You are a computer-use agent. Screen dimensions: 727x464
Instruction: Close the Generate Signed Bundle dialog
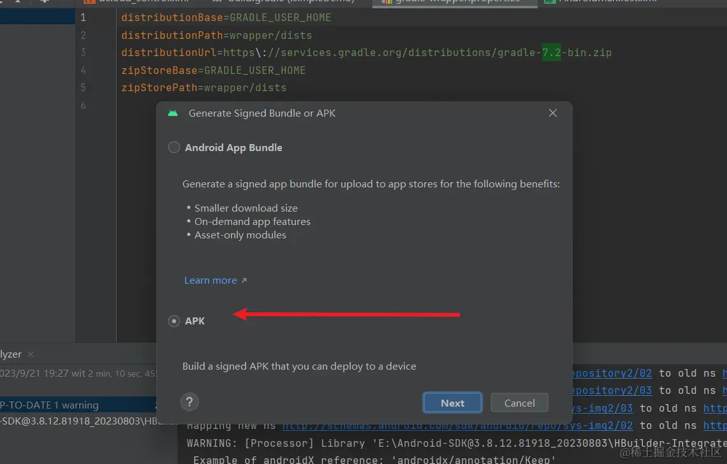tap(553, 113)
